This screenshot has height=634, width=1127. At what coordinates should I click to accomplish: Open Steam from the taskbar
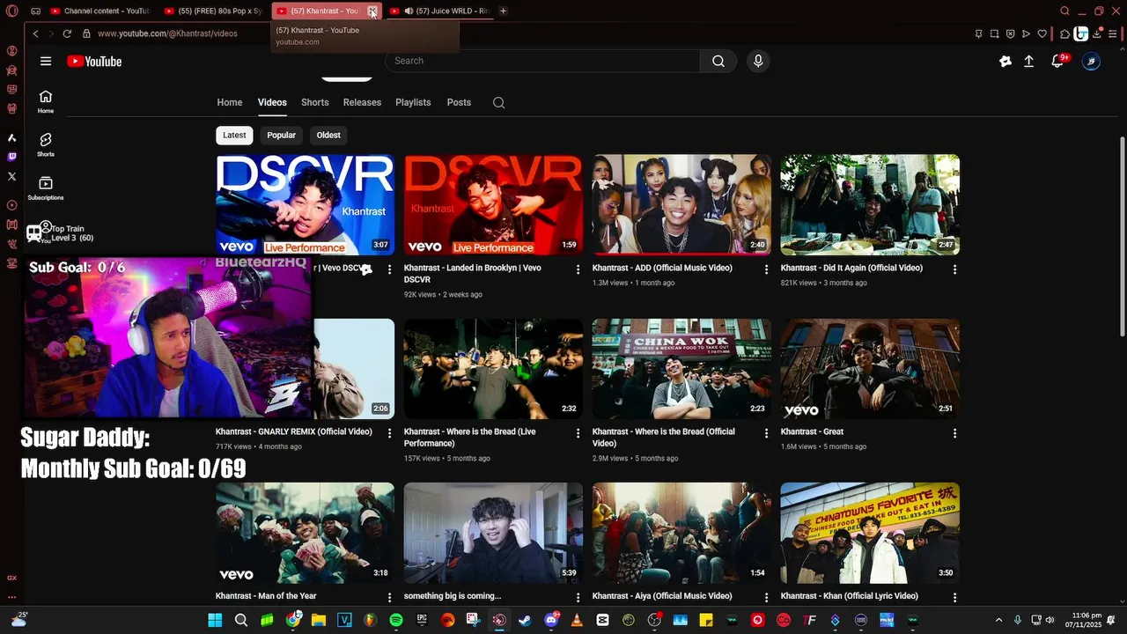pyautogui.click(x=525, y=620)
